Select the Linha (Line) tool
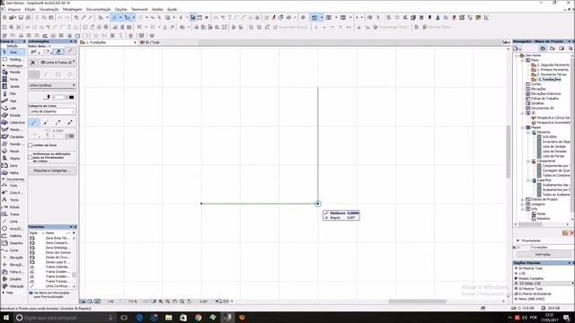575x323 pixels. [13, 222]
